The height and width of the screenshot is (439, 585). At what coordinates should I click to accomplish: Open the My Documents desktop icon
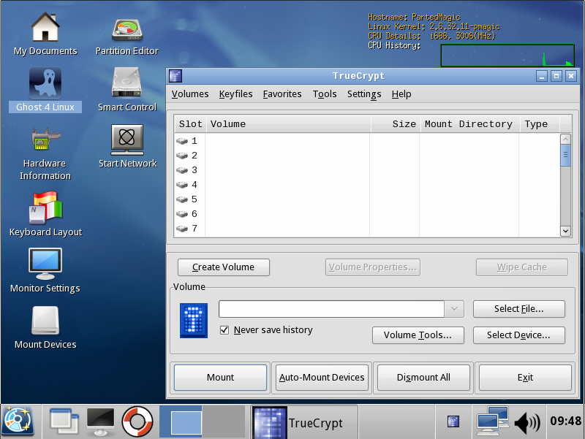[45, 34]
